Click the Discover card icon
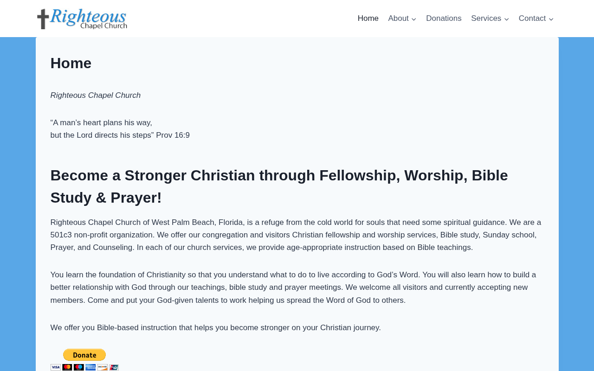This screenshot has height=371, width=594. pos(103,367)
